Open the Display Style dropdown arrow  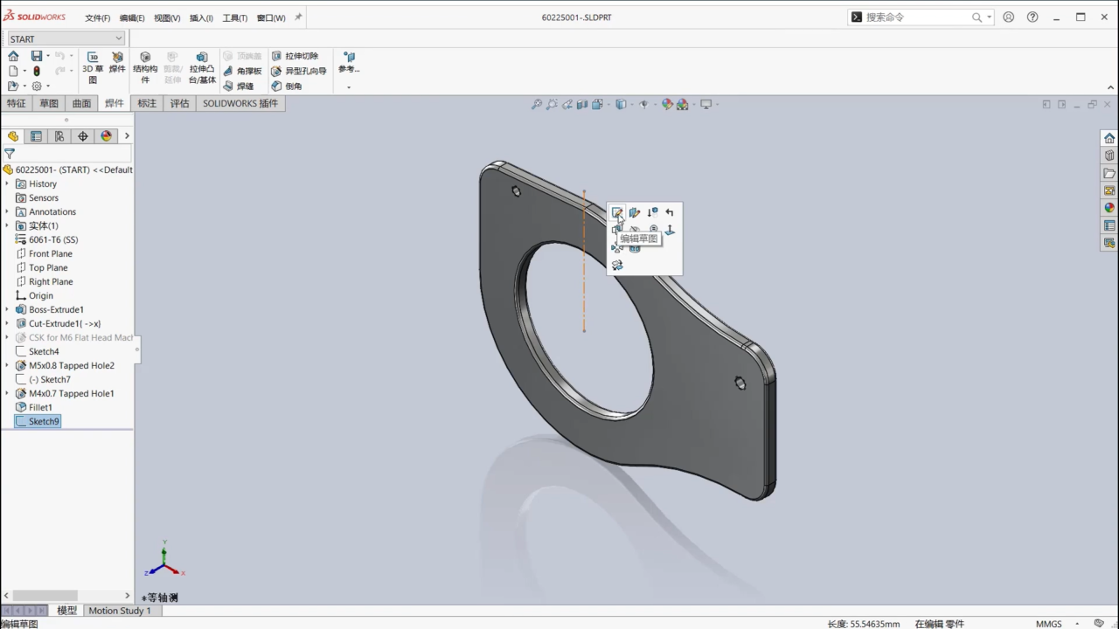pyautogui.click(x=632, y=104)
